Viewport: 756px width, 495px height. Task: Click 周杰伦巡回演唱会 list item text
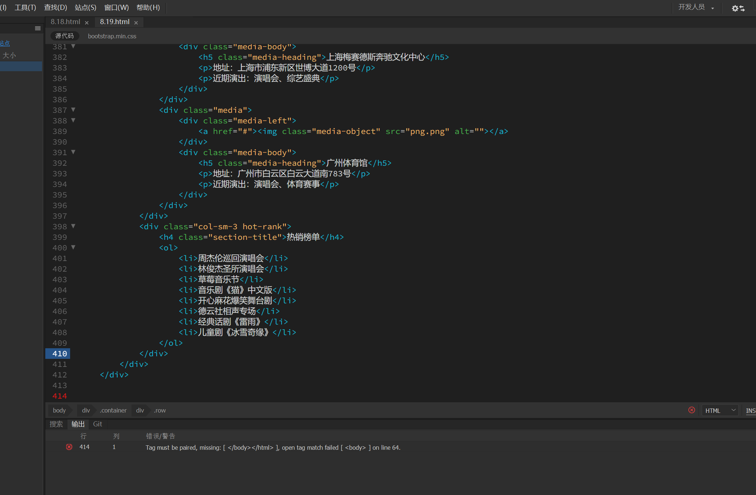[231, 258]
